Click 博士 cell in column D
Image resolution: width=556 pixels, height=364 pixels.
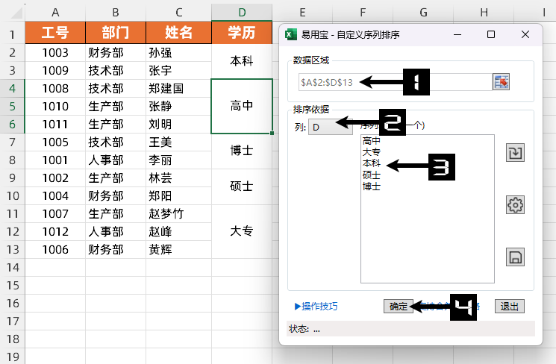point(242,151)
